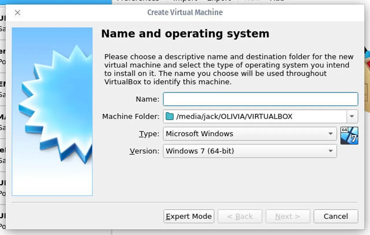The height and width of the screenshot is (235, 370).
Task: Open the Version combo box
Action: coord(250,151)
